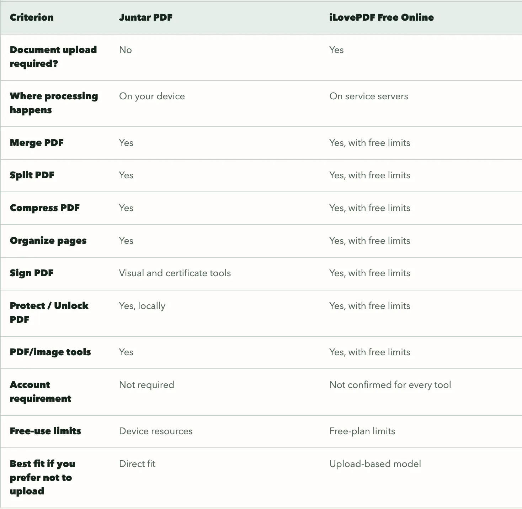Click the "Sign PDF" row label

click(32, 273)
